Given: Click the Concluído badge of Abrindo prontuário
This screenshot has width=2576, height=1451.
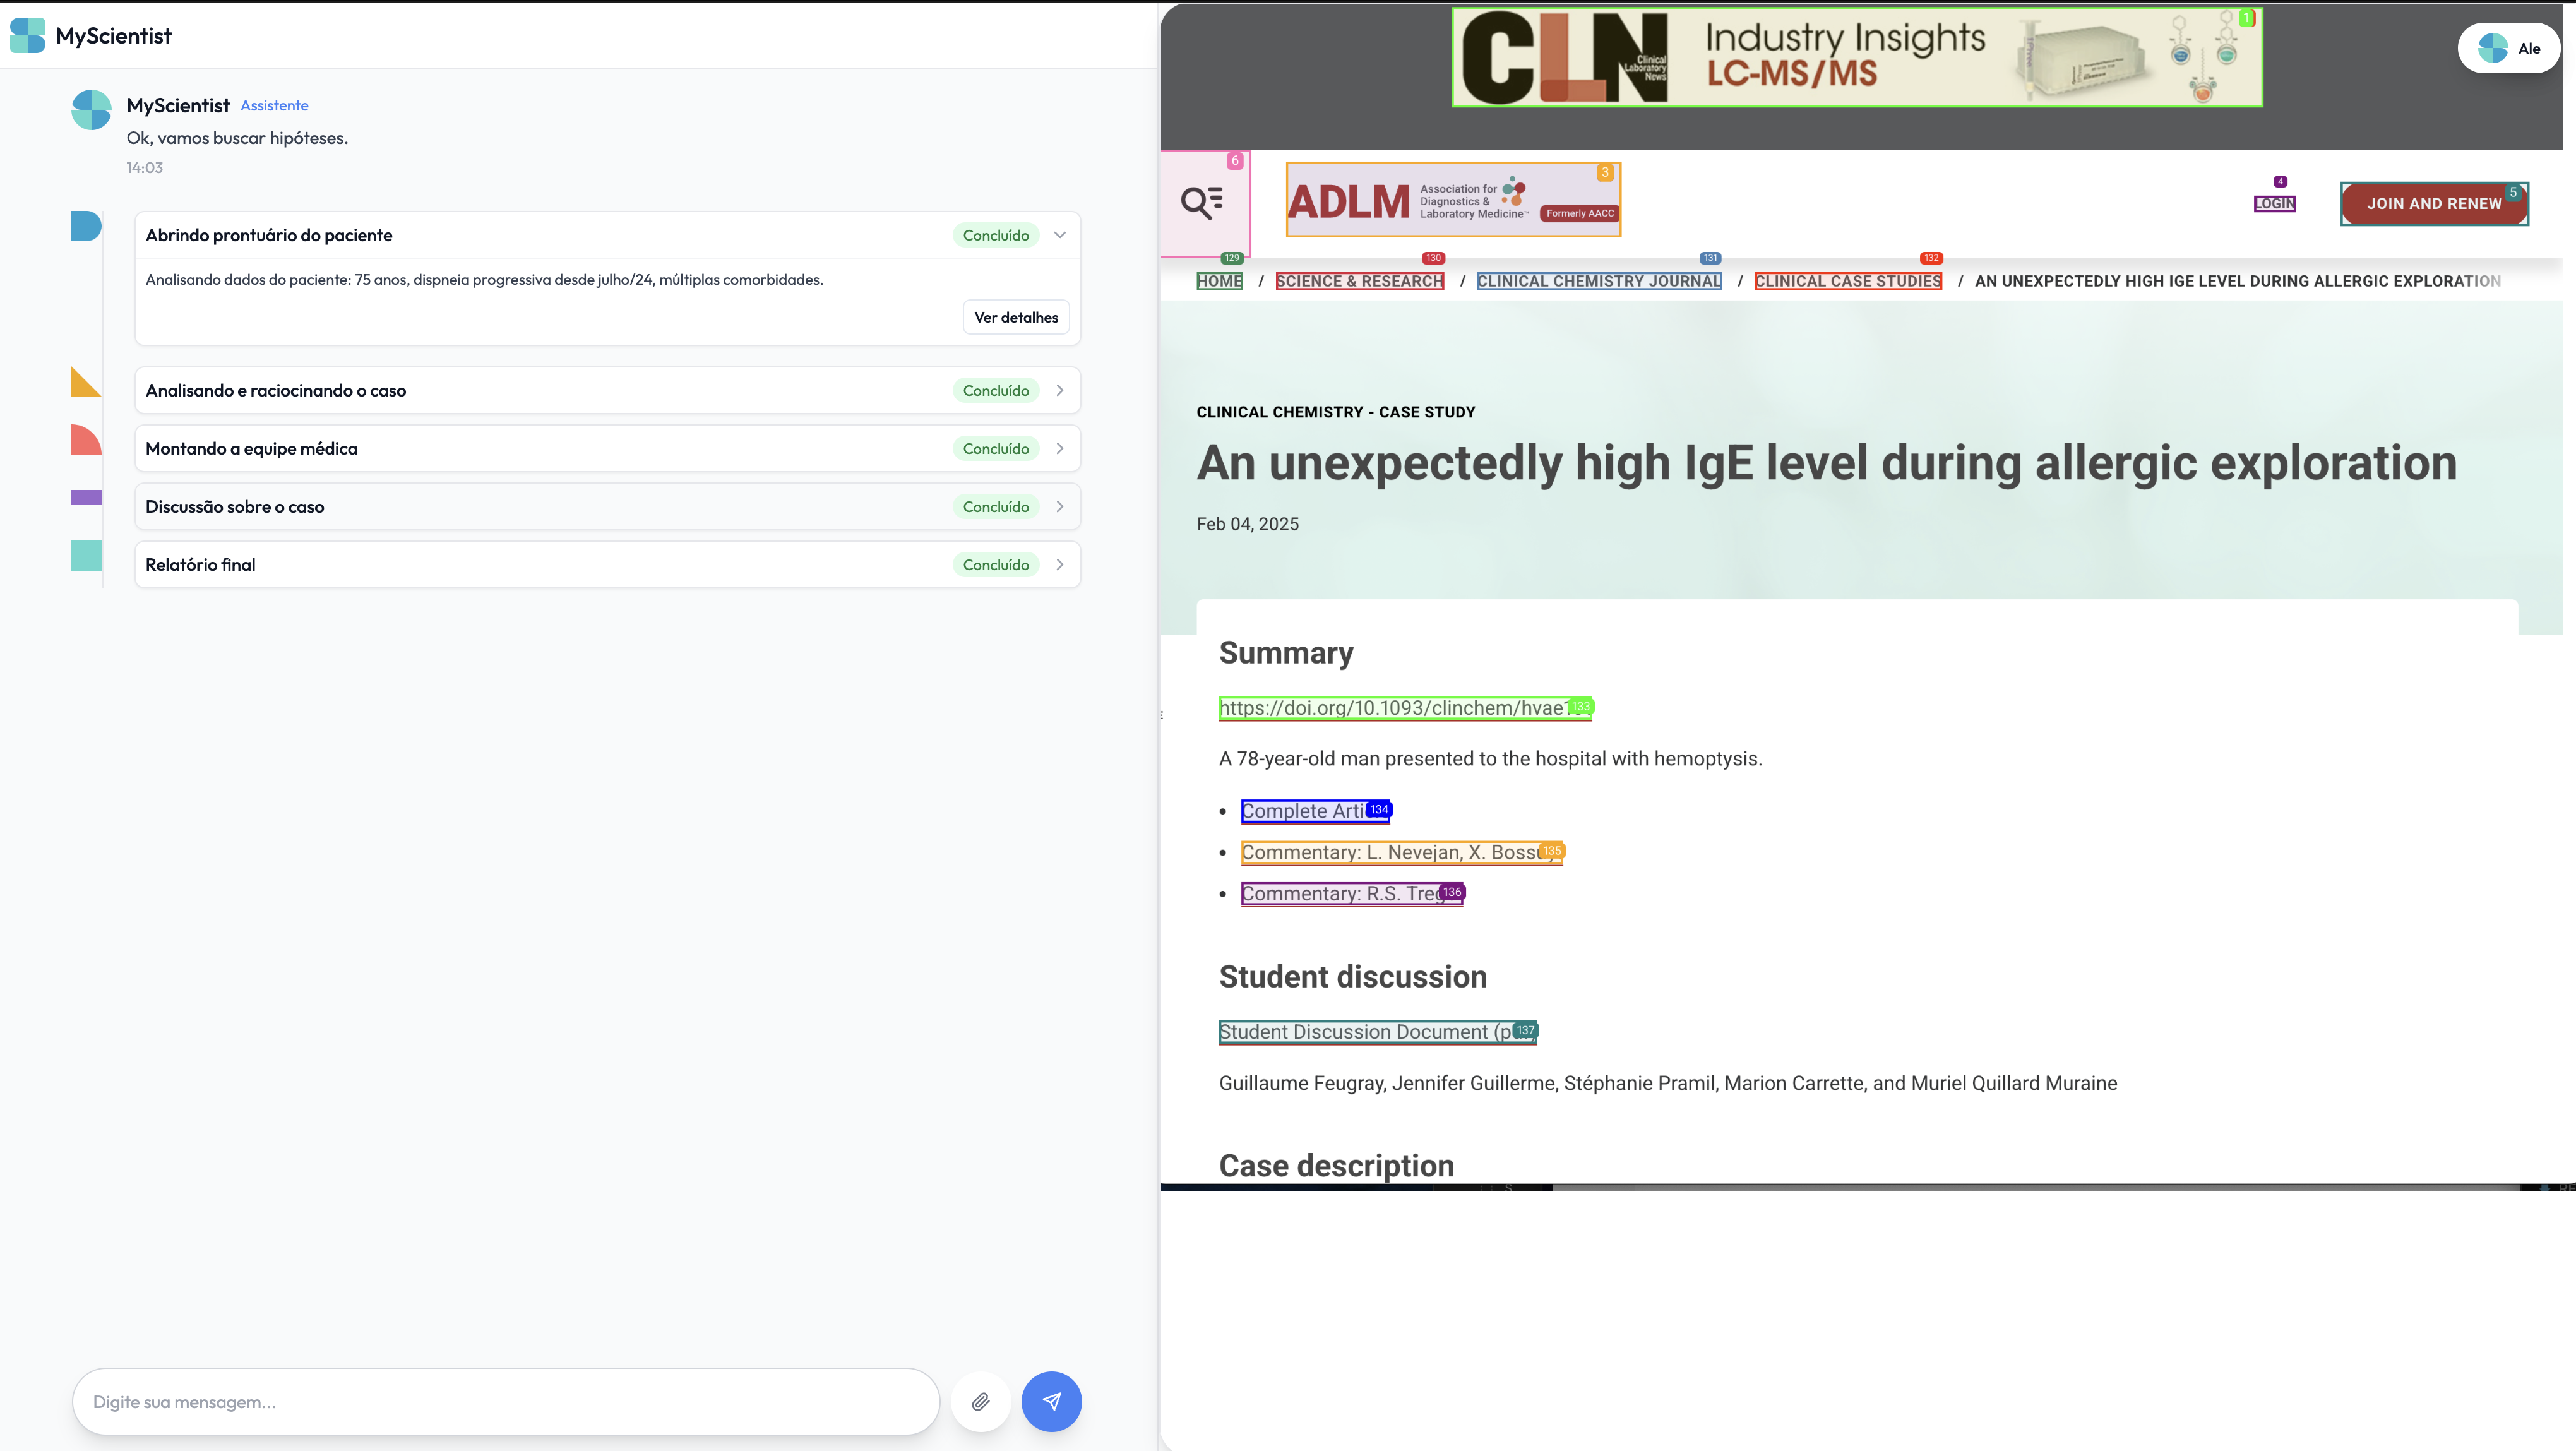Looking at the screenshot, I should tap(995, 235).
